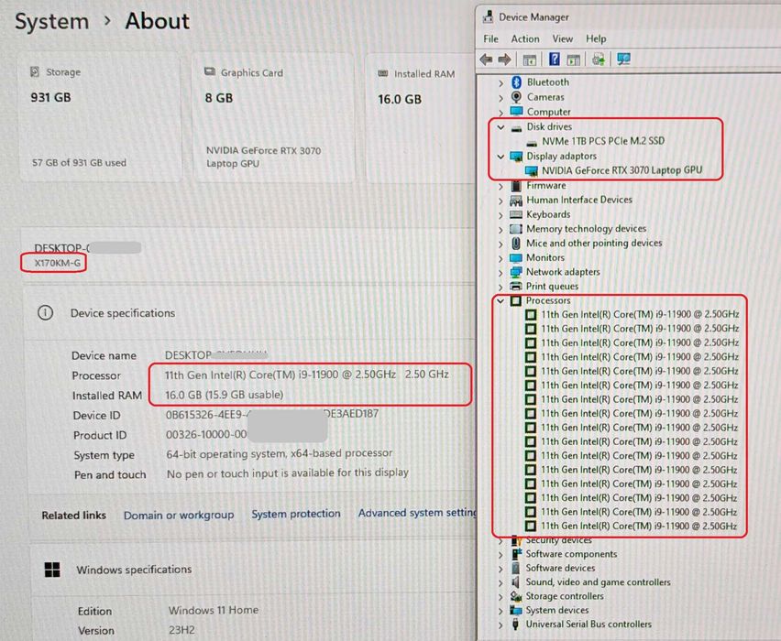
Task: Open the Advanced system settings link
Action: 417,513
